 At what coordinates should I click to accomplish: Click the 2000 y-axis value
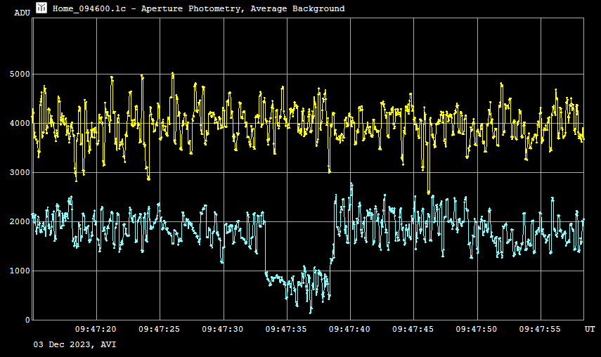20,221
